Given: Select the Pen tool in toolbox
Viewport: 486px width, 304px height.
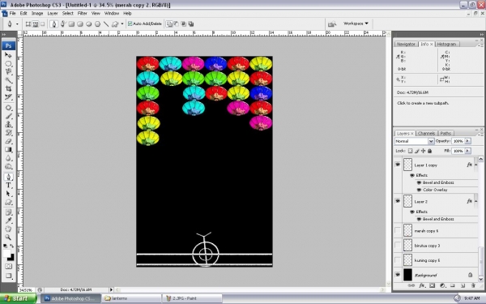Looking at the screenshot, I should pos(8,177).
